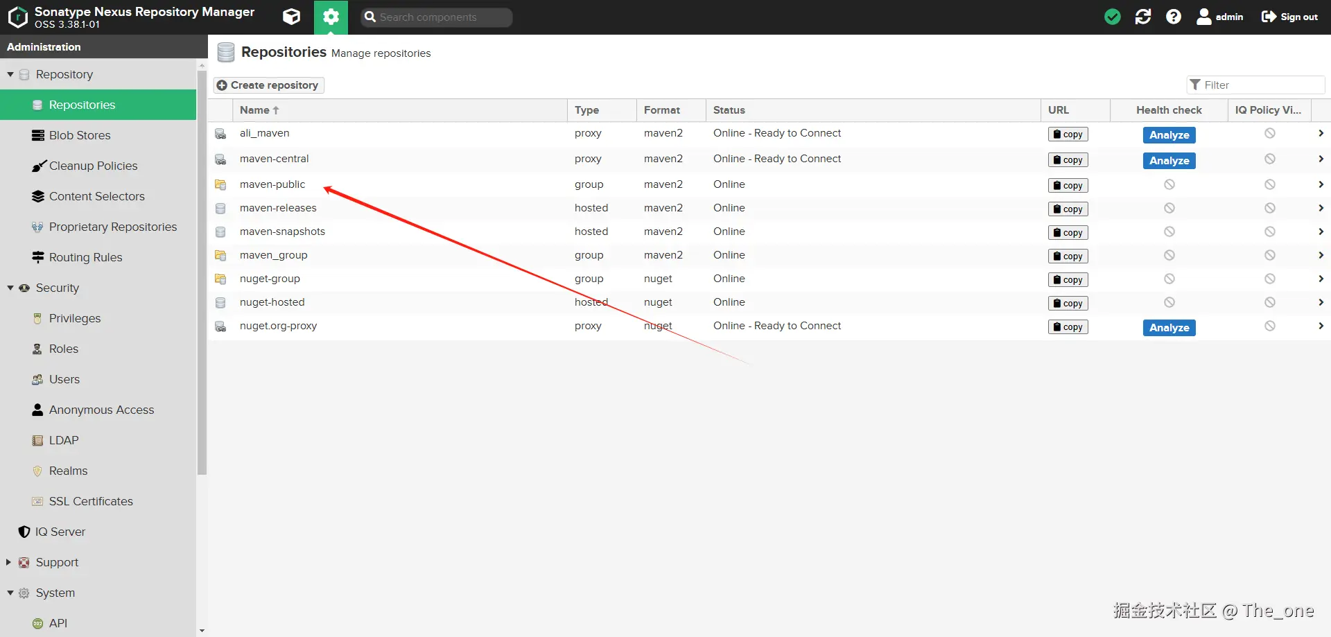Open the SSL Certificates icon item
This screenshot has height=637, width=1331.
click(37, 501)
